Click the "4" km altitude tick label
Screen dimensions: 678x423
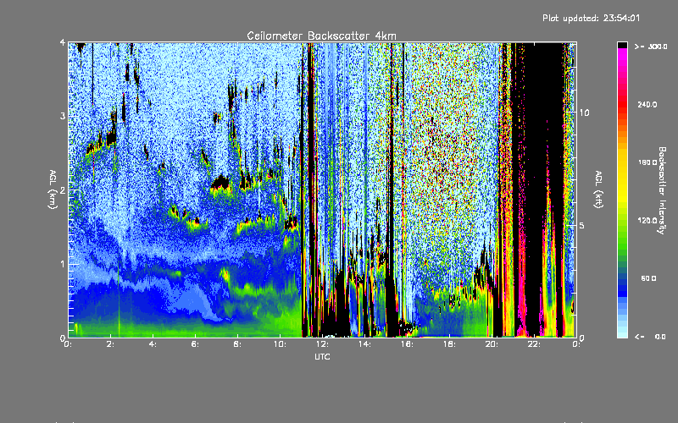(x=63, y=43)
